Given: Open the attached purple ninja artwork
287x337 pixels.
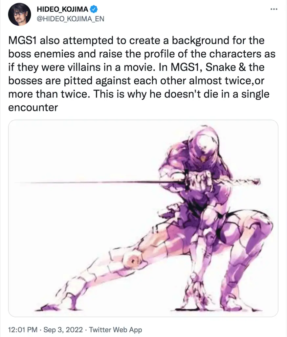Looking at the screenshot, I should (143, 219).
